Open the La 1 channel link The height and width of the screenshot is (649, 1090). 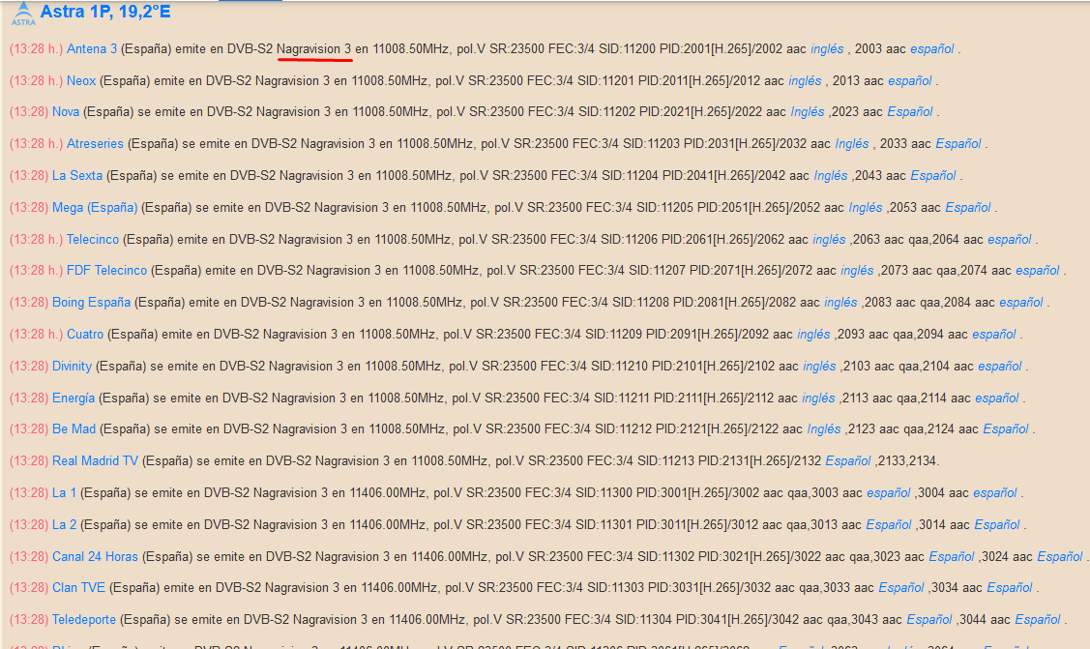[64, 492]
